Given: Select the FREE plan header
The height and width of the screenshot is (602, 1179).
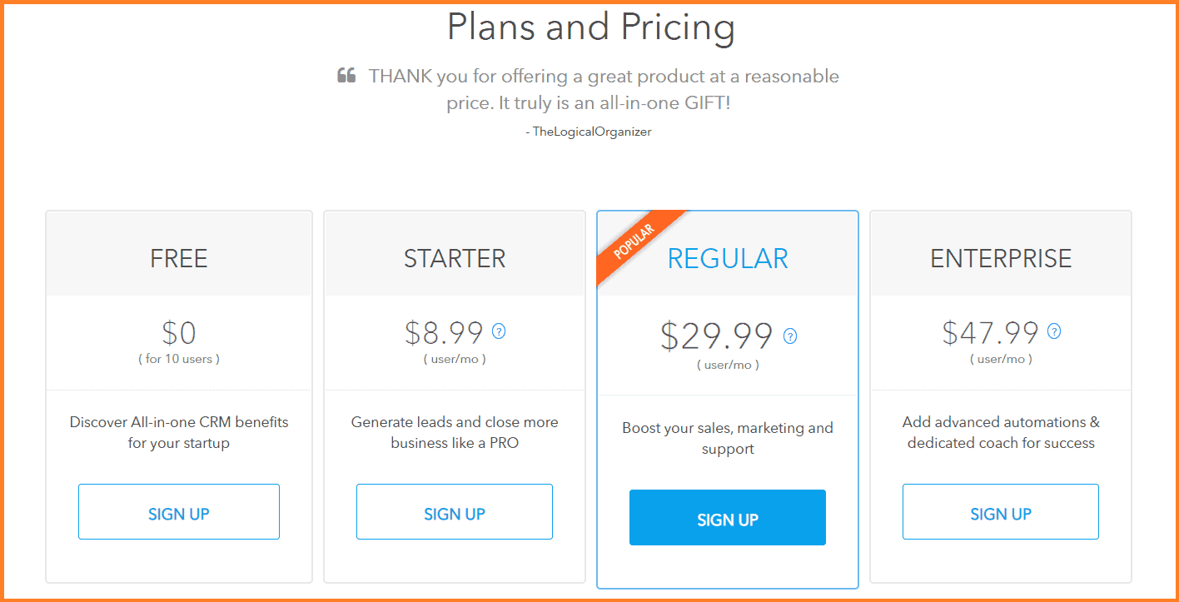Looking at the screenshot, I should pos(179,258).
